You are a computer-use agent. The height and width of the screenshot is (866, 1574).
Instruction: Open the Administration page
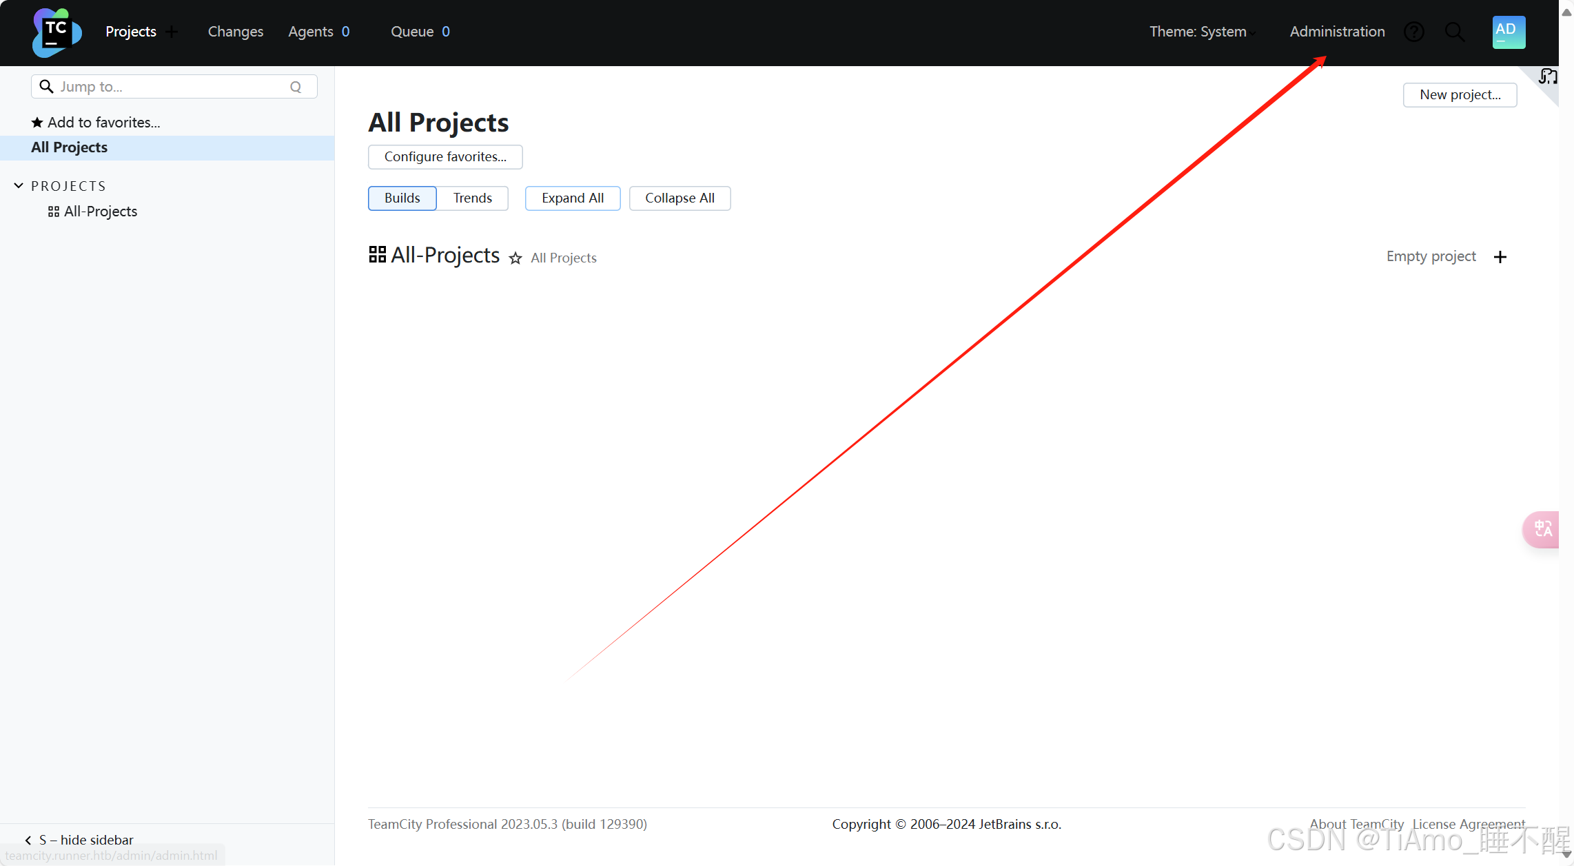click(1337, 32)
